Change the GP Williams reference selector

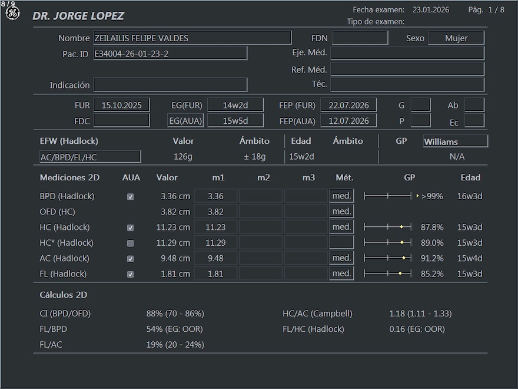(455, 141)
